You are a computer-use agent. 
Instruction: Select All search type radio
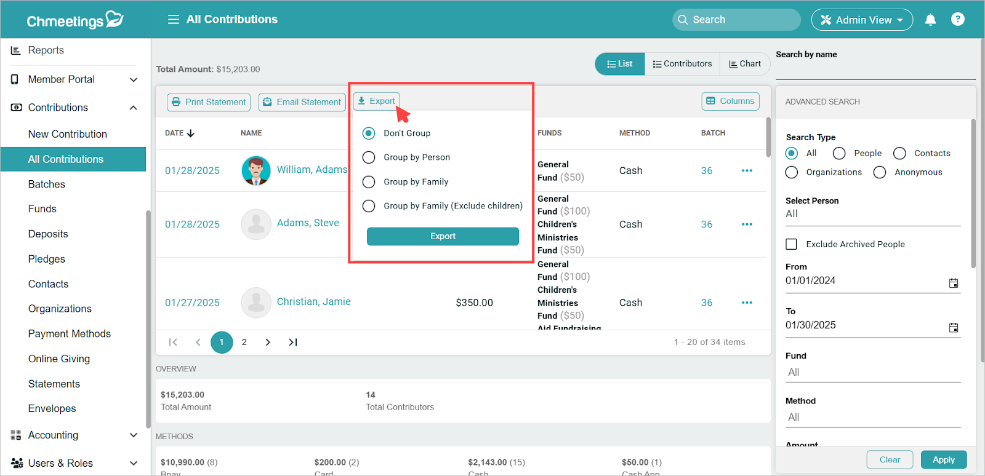click(792, 153)
